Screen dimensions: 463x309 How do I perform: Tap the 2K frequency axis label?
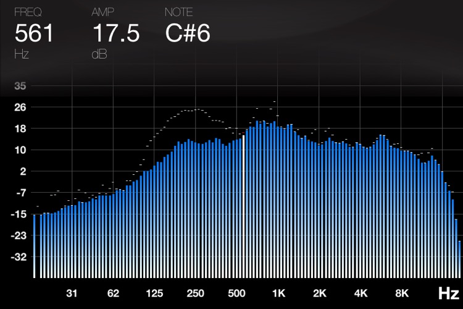320,294
